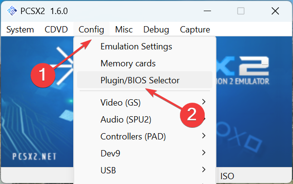
Task: Click the PCSX2 logo icon in title bar
Action: [x=12, y=11]
